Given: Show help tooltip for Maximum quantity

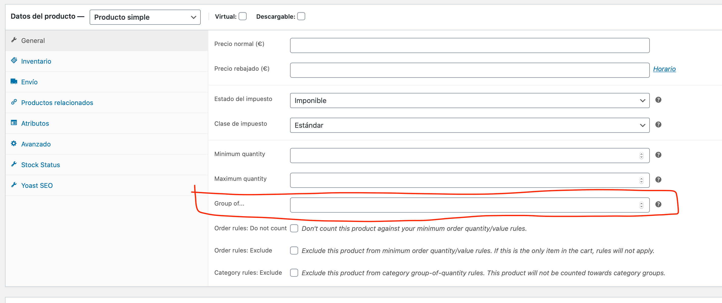Looking at the screenshot, I should (658, 179).
